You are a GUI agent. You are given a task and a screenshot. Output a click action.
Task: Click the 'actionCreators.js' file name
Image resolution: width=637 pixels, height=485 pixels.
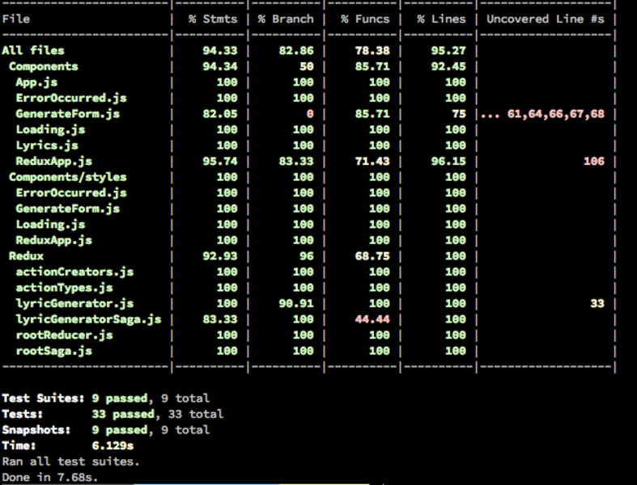point(74,272)
